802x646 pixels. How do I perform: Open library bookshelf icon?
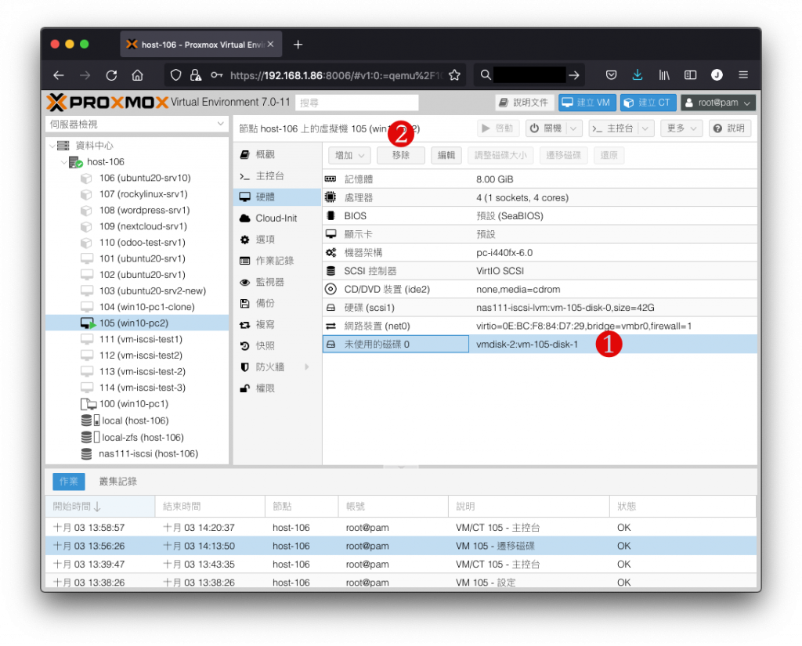pyautogui.click(x=664, y=75)
